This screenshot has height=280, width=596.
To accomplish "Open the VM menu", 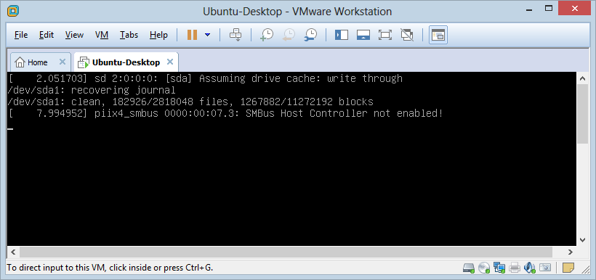I will click(102, 35).
